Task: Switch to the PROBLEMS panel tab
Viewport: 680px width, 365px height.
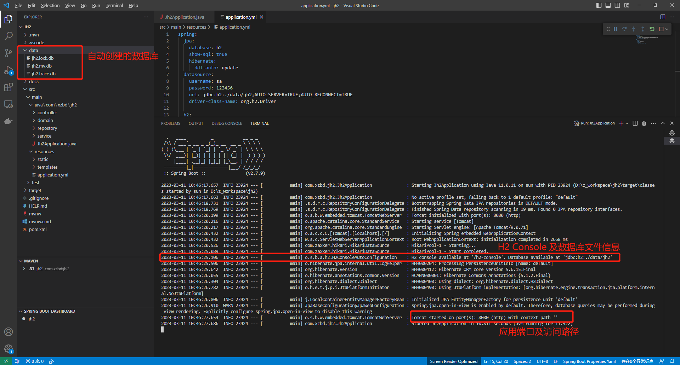Action: pos(171,123)
